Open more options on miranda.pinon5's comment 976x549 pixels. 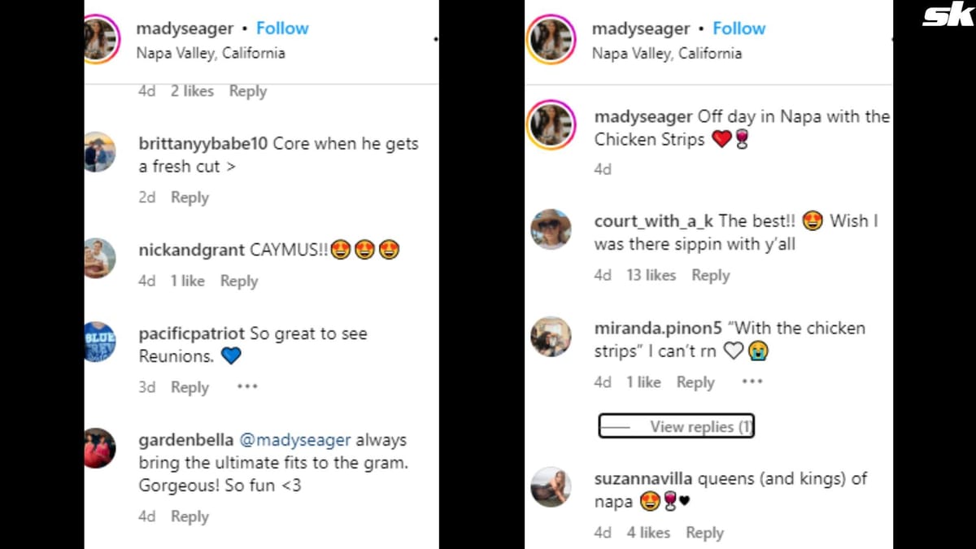click(752, 381)
